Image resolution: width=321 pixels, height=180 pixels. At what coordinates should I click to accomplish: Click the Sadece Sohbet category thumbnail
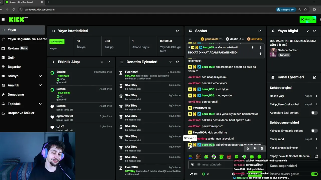click(273, 52)
